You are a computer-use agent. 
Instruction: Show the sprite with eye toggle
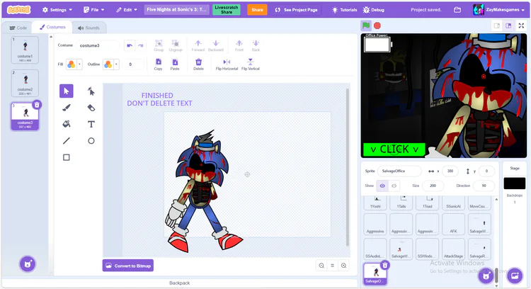(382, 186)
